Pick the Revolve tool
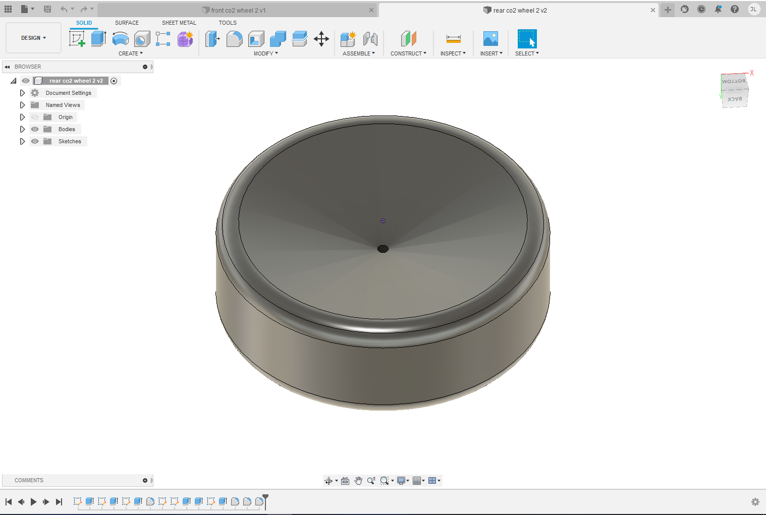This screenshot has height=515, width=766. [120, 39]
